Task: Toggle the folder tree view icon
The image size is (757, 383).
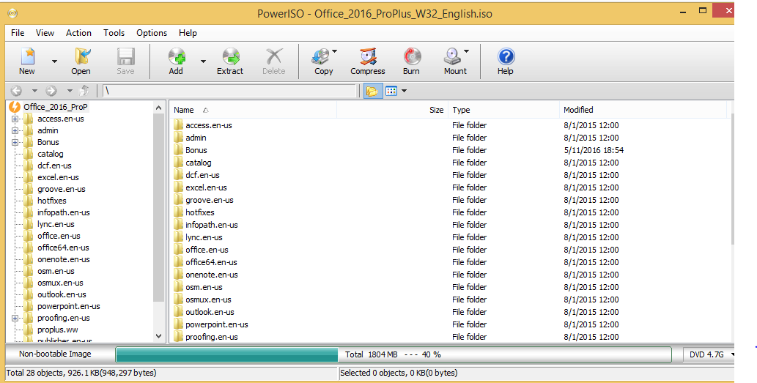Action: (372, 91)
